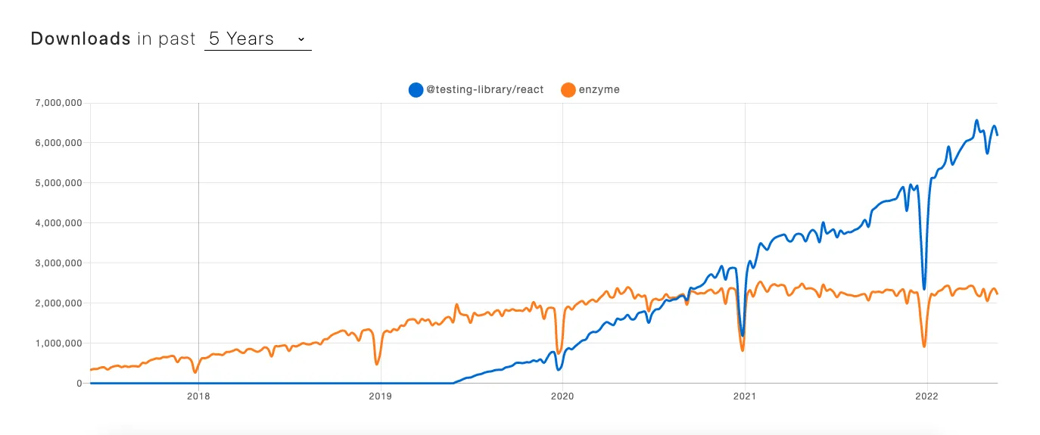This screenshot has width=1040, height=435.
Task: Click the 2020 x-axis year label
Action: 562,395
